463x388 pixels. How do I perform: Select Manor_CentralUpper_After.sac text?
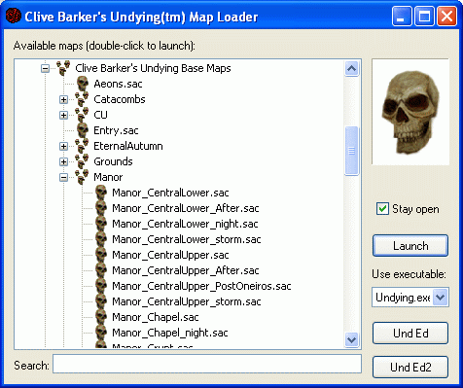(x=186, y=270)
